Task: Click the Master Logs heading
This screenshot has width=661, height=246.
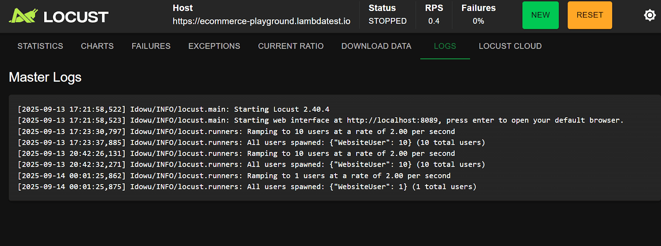Action: click(45, 77)
